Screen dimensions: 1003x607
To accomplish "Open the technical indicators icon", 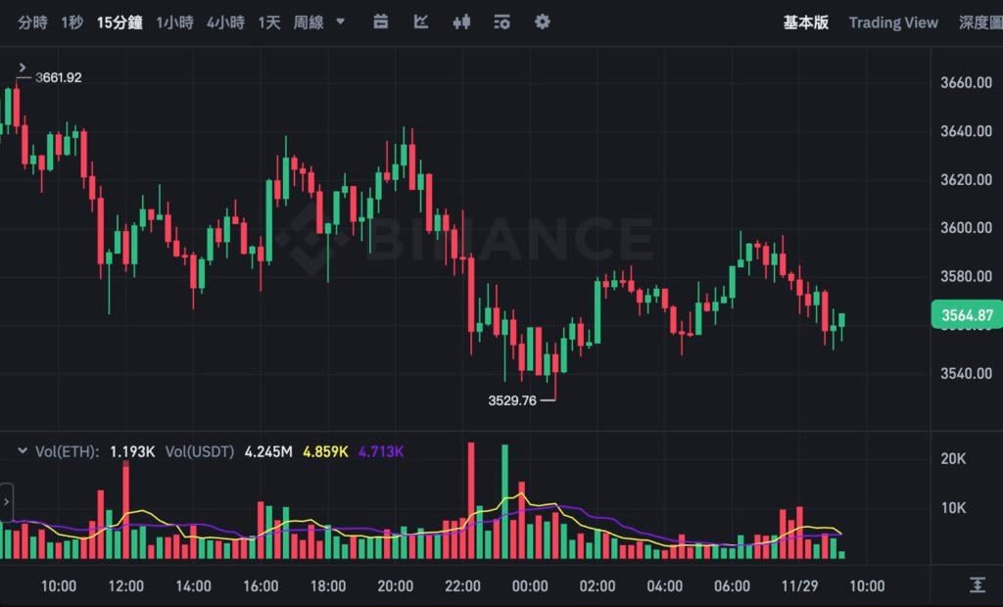I will (x=502, y=22).
